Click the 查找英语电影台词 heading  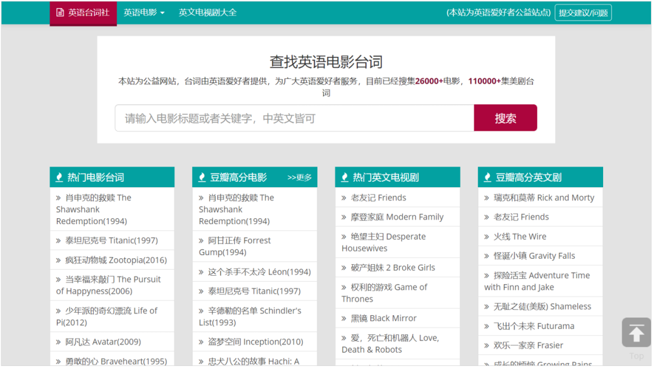[x=326, y=62]
